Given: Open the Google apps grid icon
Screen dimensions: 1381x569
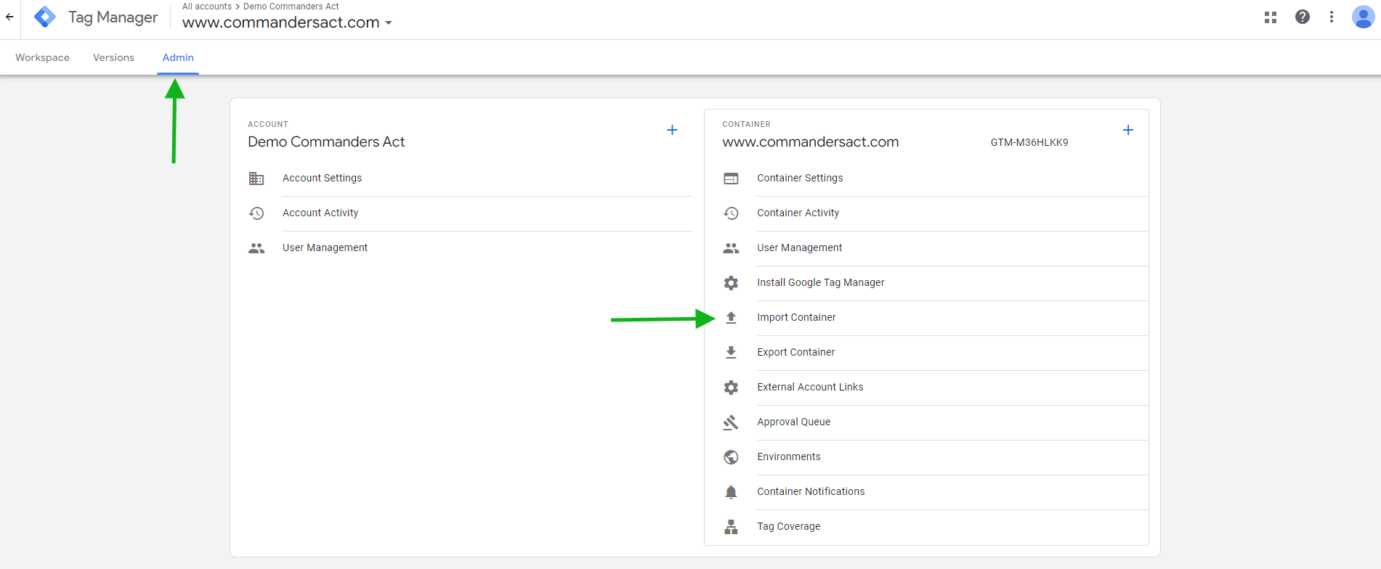Looking at the screenshot, I should click(1271, 17).
